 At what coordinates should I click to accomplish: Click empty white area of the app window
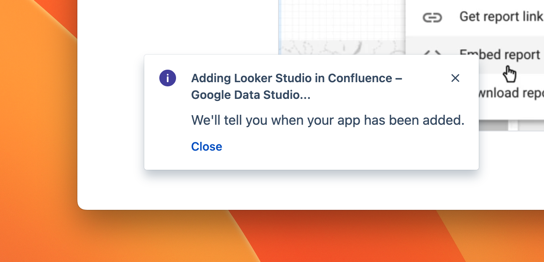(176, 25)
